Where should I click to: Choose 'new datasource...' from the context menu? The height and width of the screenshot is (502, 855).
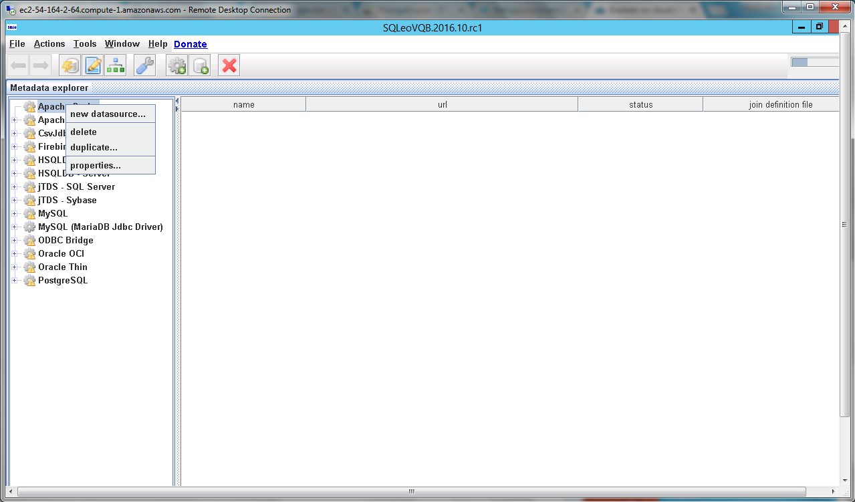pyautogui.click(x=108, y=114)
